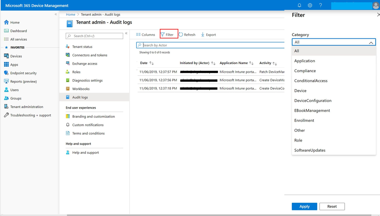Open the notifications bell icon

point(299,5)
